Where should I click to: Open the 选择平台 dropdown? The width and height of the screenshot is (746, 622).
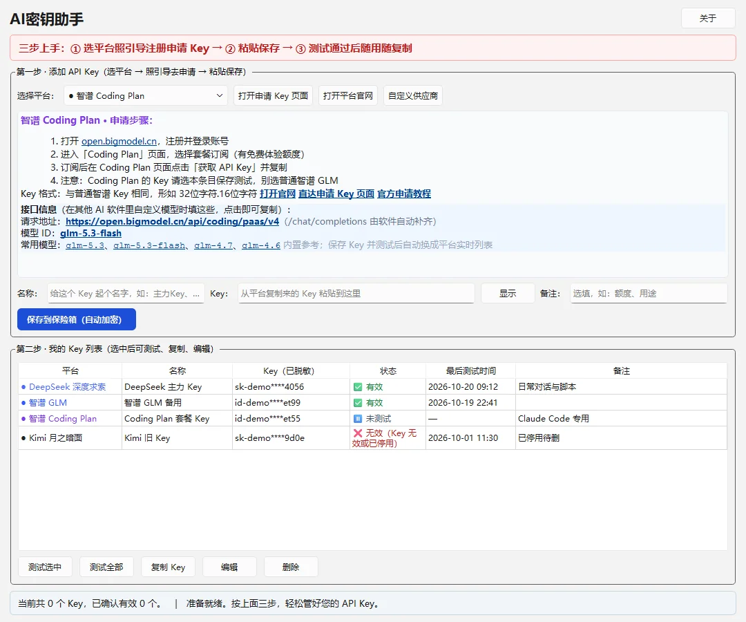coord(146,95)
